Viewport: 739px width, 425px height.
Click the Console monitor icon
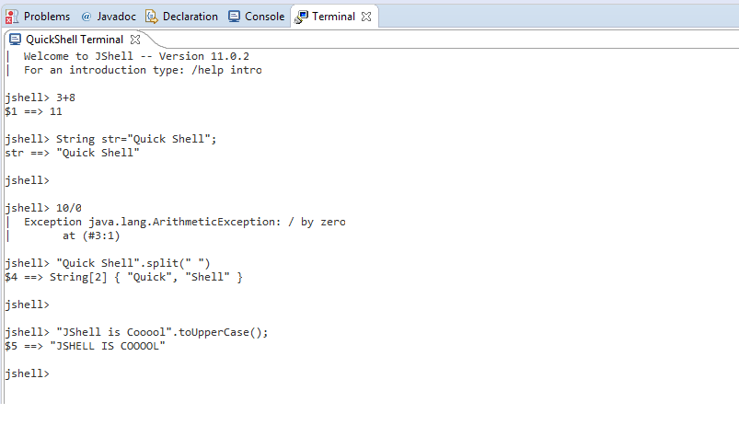coord(235,17)
